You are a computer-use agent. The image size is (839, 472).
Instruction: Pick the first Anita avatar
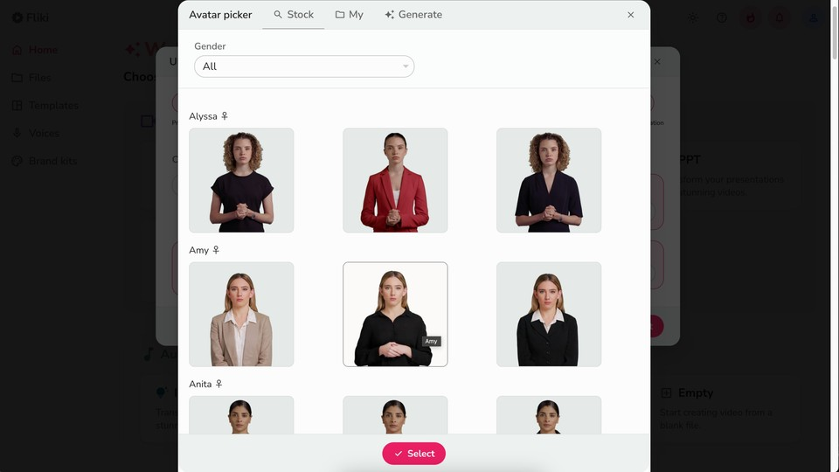tap(241, 414)
